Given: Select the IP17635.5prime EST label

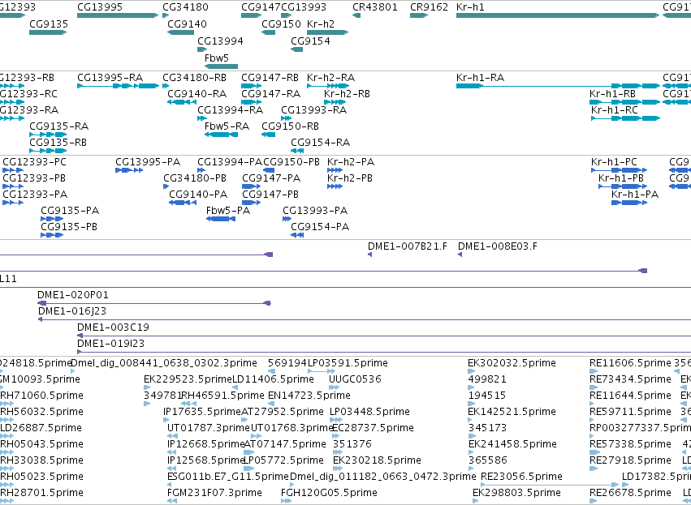Looking at the screenshot, I should [202, 411].
